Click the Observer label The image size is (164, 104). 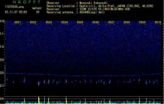tap(53, 3)
